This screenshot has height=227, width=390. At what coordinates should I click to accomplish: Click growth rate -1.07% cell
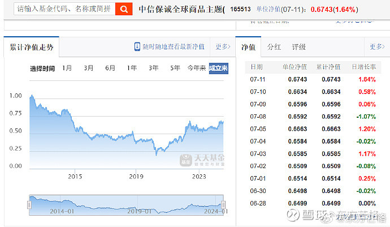tap(366, 117)
